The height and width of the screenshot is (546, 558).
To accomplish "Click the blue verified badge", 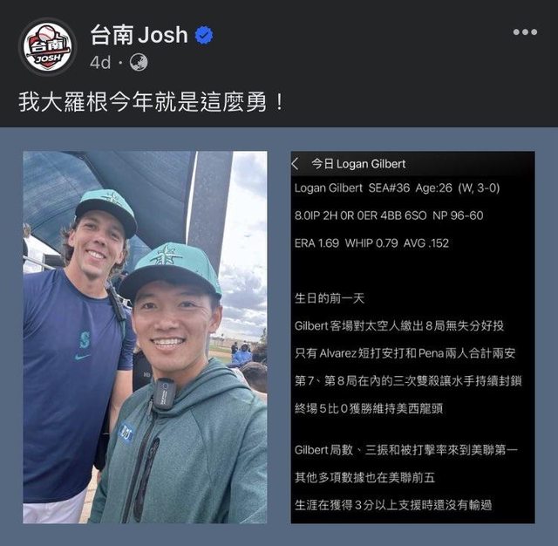I will (x=204, y=35).
